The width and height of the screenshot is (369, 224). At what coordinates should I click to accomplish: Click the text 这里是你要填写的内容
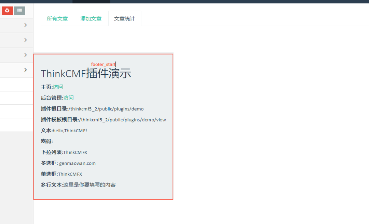90,185
